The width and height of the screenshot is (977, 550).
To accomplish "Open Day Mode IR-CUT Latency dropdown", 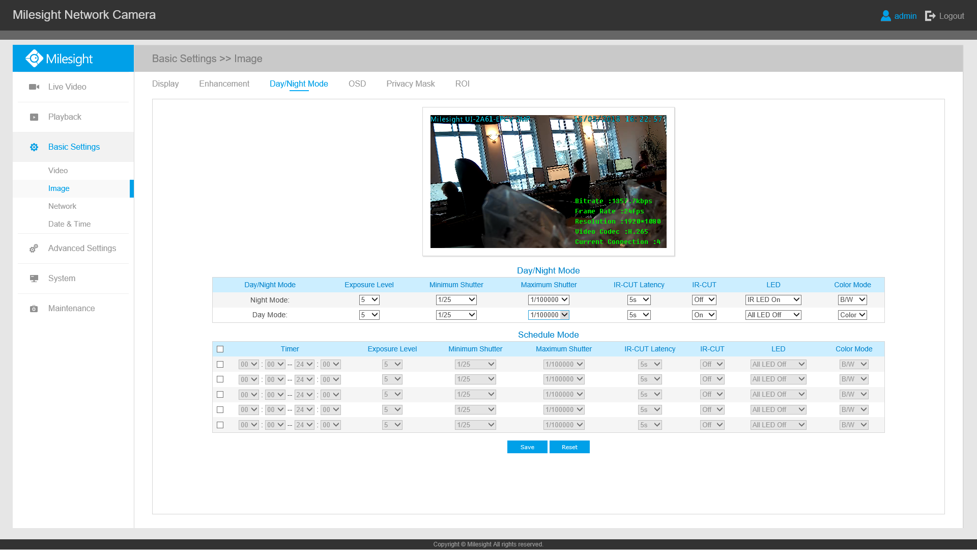I will [x=639, y=315].
